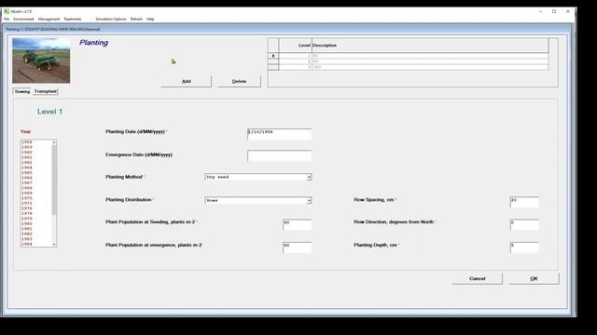Select year 1982 in the Year list
Viewport: 597px width, 335px height.
(x=27, y=234)
